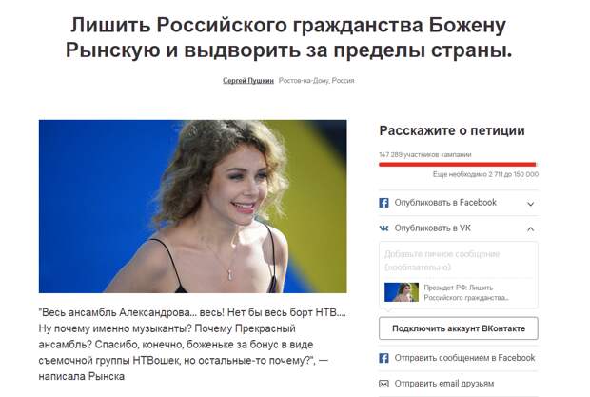Click the personal message text field
Screen dimensions: 590x397
(x=459, y=261)
